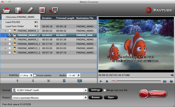Click the Add video film icon

(x=18, y=10)
